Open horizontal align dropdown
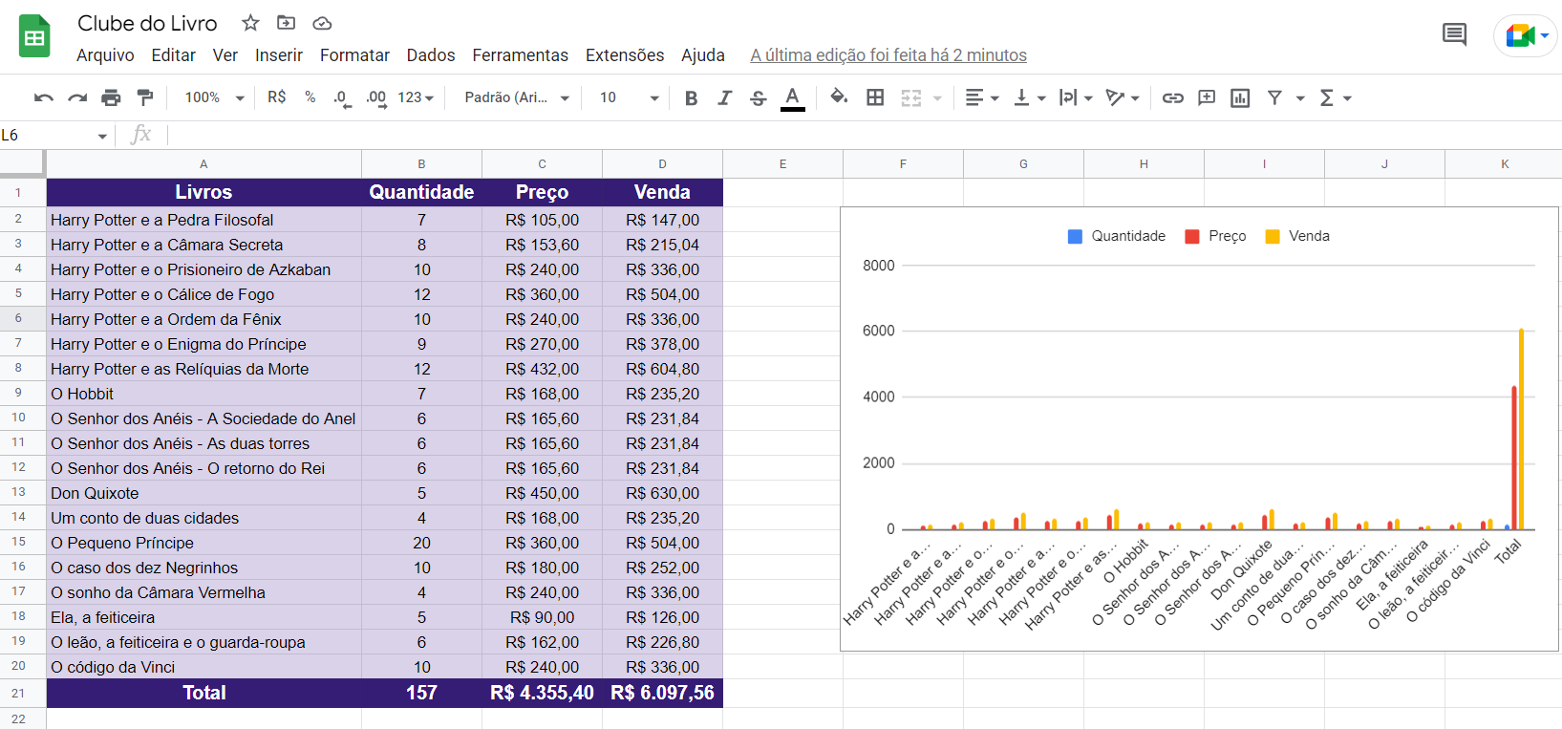 [981, 97]
